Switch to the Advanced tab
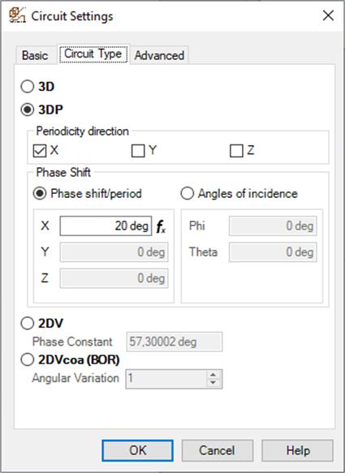This screenshot has width=345, height=473. pyautogui.click(x=159, y=55)
